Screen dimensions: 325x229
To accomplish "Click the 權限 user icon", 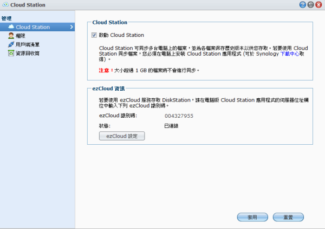I will (x=11, y=36).
